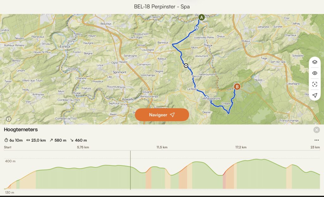
Task: Click the descent arrow beside 460 m
Action: (x=72, y=140)
